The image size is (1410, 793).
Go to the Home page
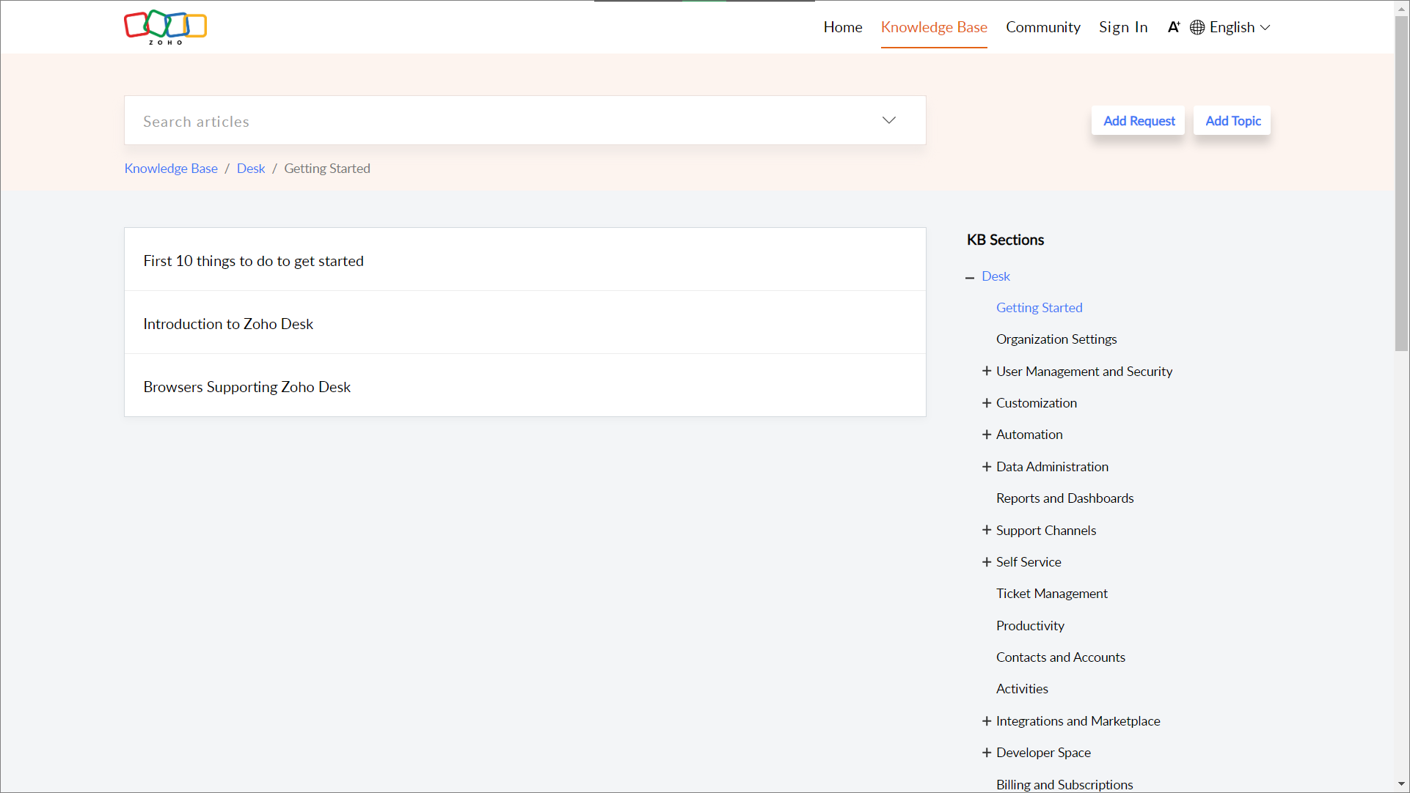click(x=843, y=27)
